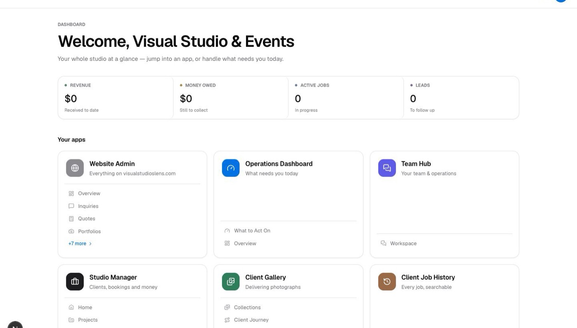577x328 pixels.
Task: Click the speech bubble icon beside Inquiries
Action: (71, 206)
